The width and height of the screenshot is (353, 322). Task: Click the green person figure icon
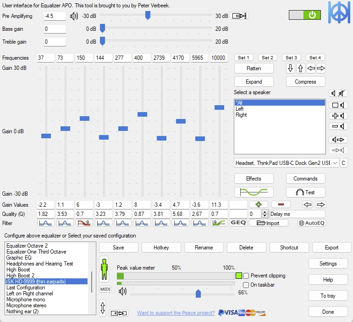click(105, 269)
